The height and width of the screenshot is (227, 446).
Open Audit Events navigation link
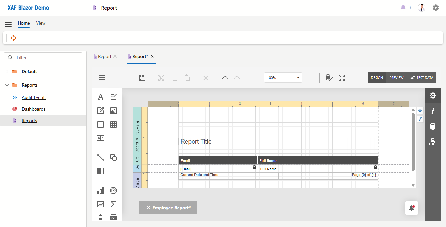[x=34, y=97]
